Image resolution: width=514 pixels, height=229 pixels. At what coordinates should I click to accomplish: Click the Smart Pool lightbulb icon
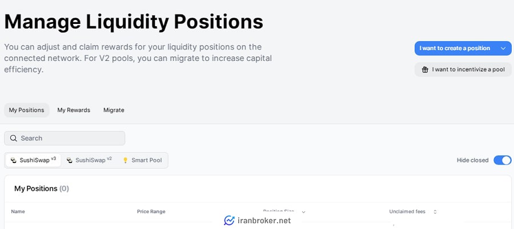tap(125, 160)
